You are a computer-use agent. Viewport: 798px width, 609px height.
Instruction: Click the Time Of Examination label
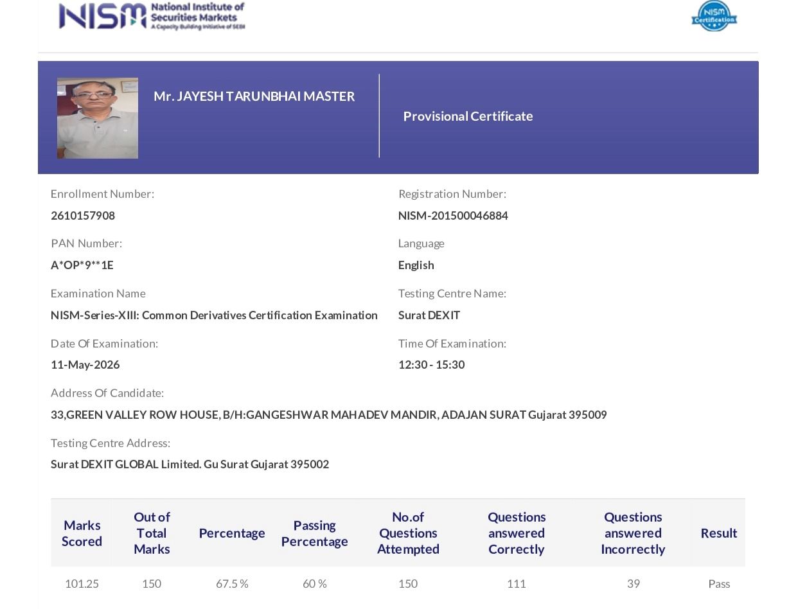click(452, 344)
